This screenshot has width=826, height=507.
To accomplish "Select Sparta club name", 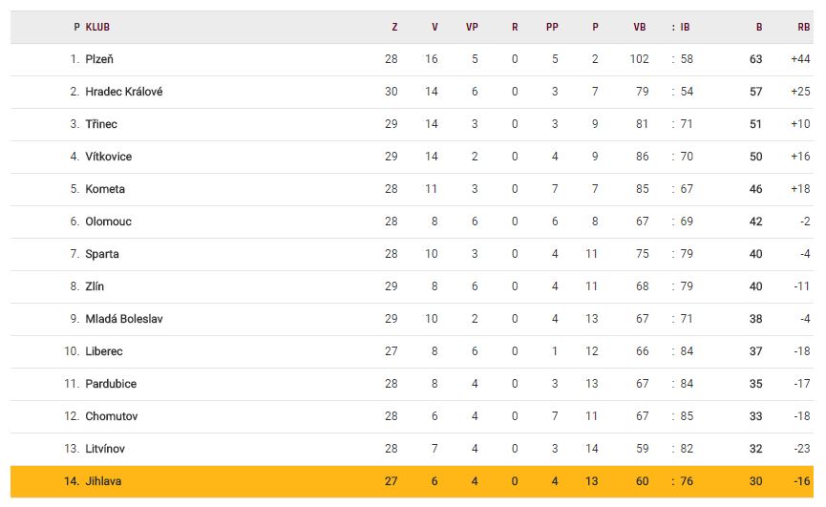I will pyautogui.click(x=102, y=254).
